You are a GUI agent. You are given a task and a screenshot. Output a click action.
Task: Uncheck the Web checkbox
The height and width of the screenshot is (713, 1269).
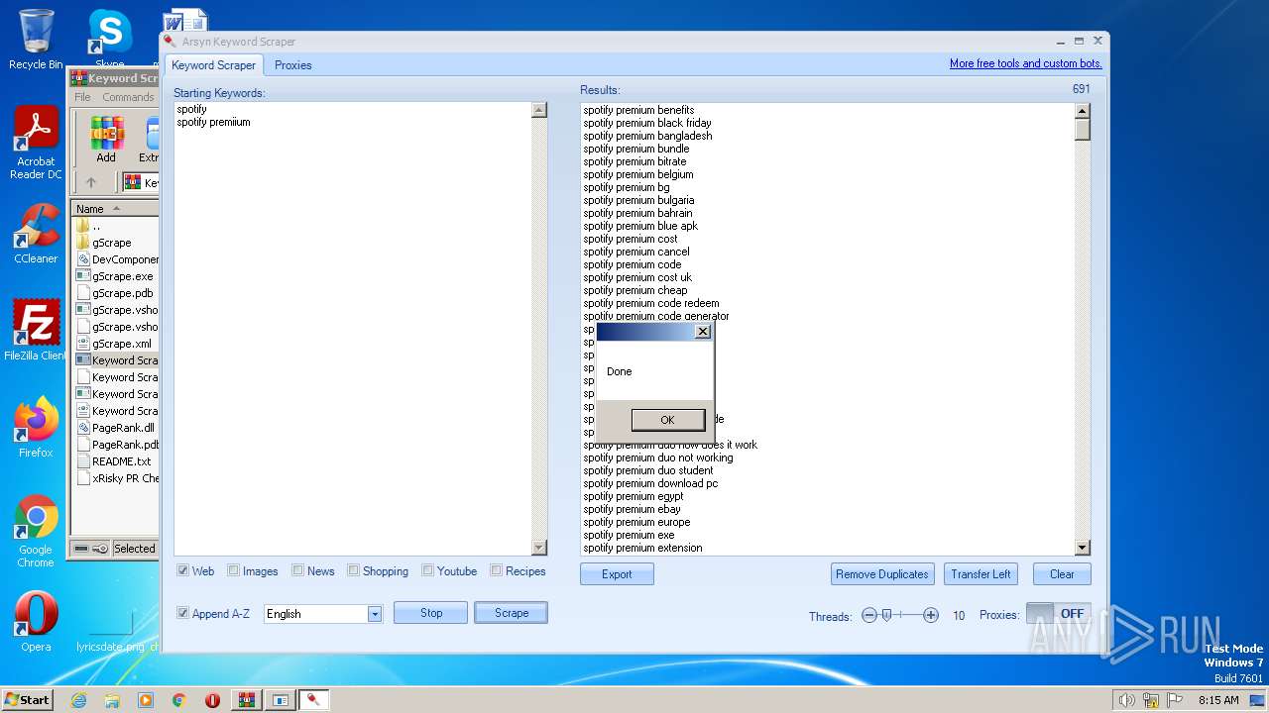tap(183, 570)
